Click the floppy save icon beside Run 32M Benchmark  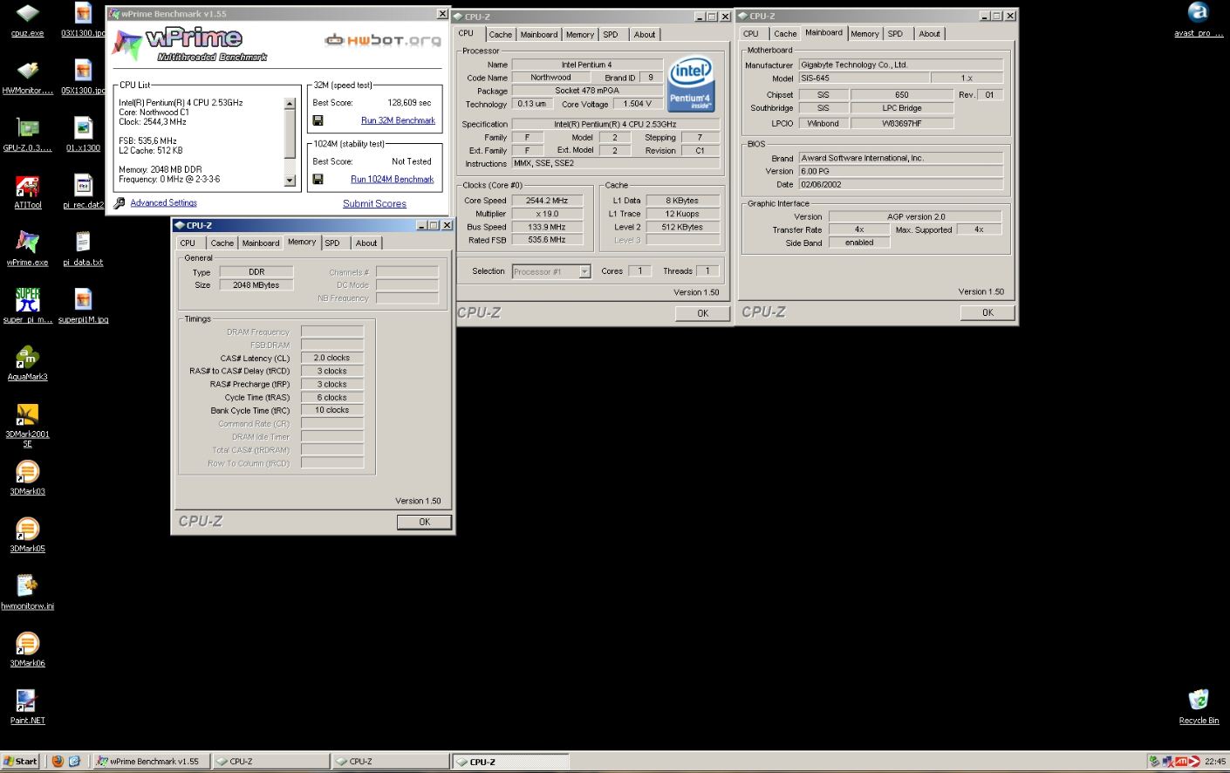(x=318, y=120)
